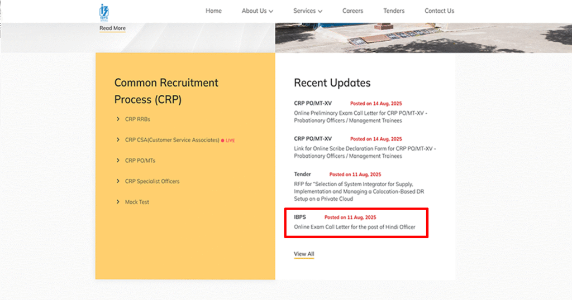Open the Home menu item
The image size is (572, 300).
click(x=213, y=11)
